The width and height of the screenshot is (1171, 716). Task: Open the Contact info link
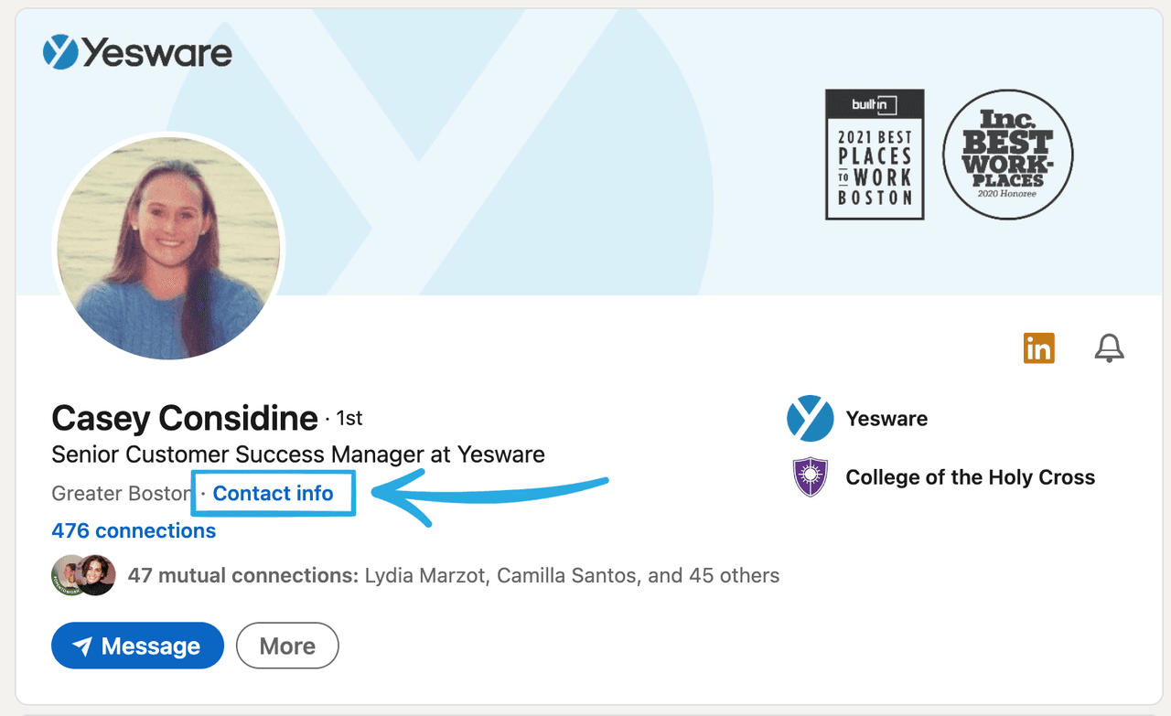pos(273,494)
